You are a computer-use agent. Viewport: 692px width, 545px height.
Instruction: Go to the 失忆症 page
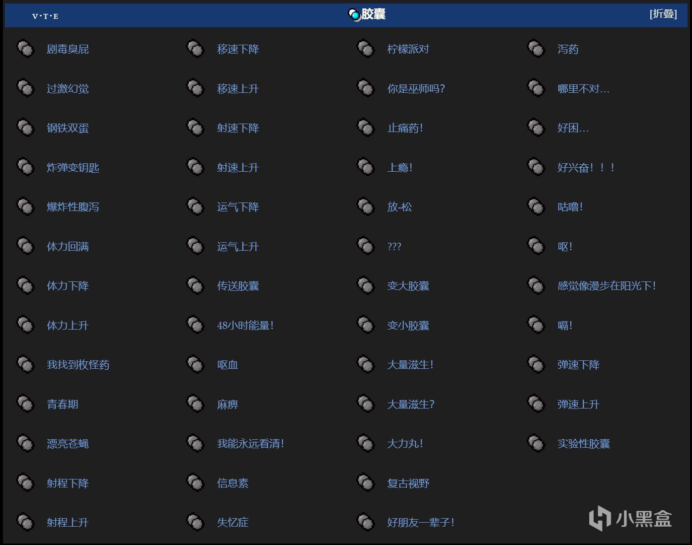(232, 523)
